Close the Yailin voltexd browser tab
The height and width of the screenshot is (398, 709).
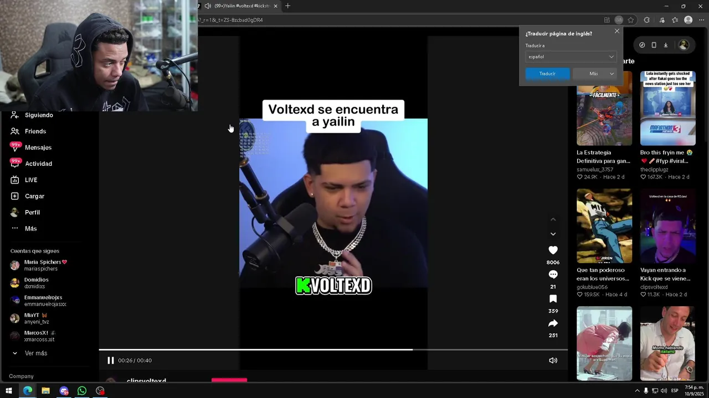(275, 6)
